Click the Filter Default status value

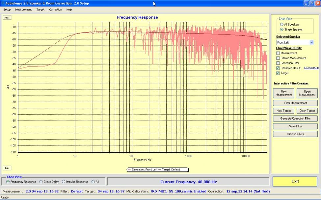(x=77, y=191)
